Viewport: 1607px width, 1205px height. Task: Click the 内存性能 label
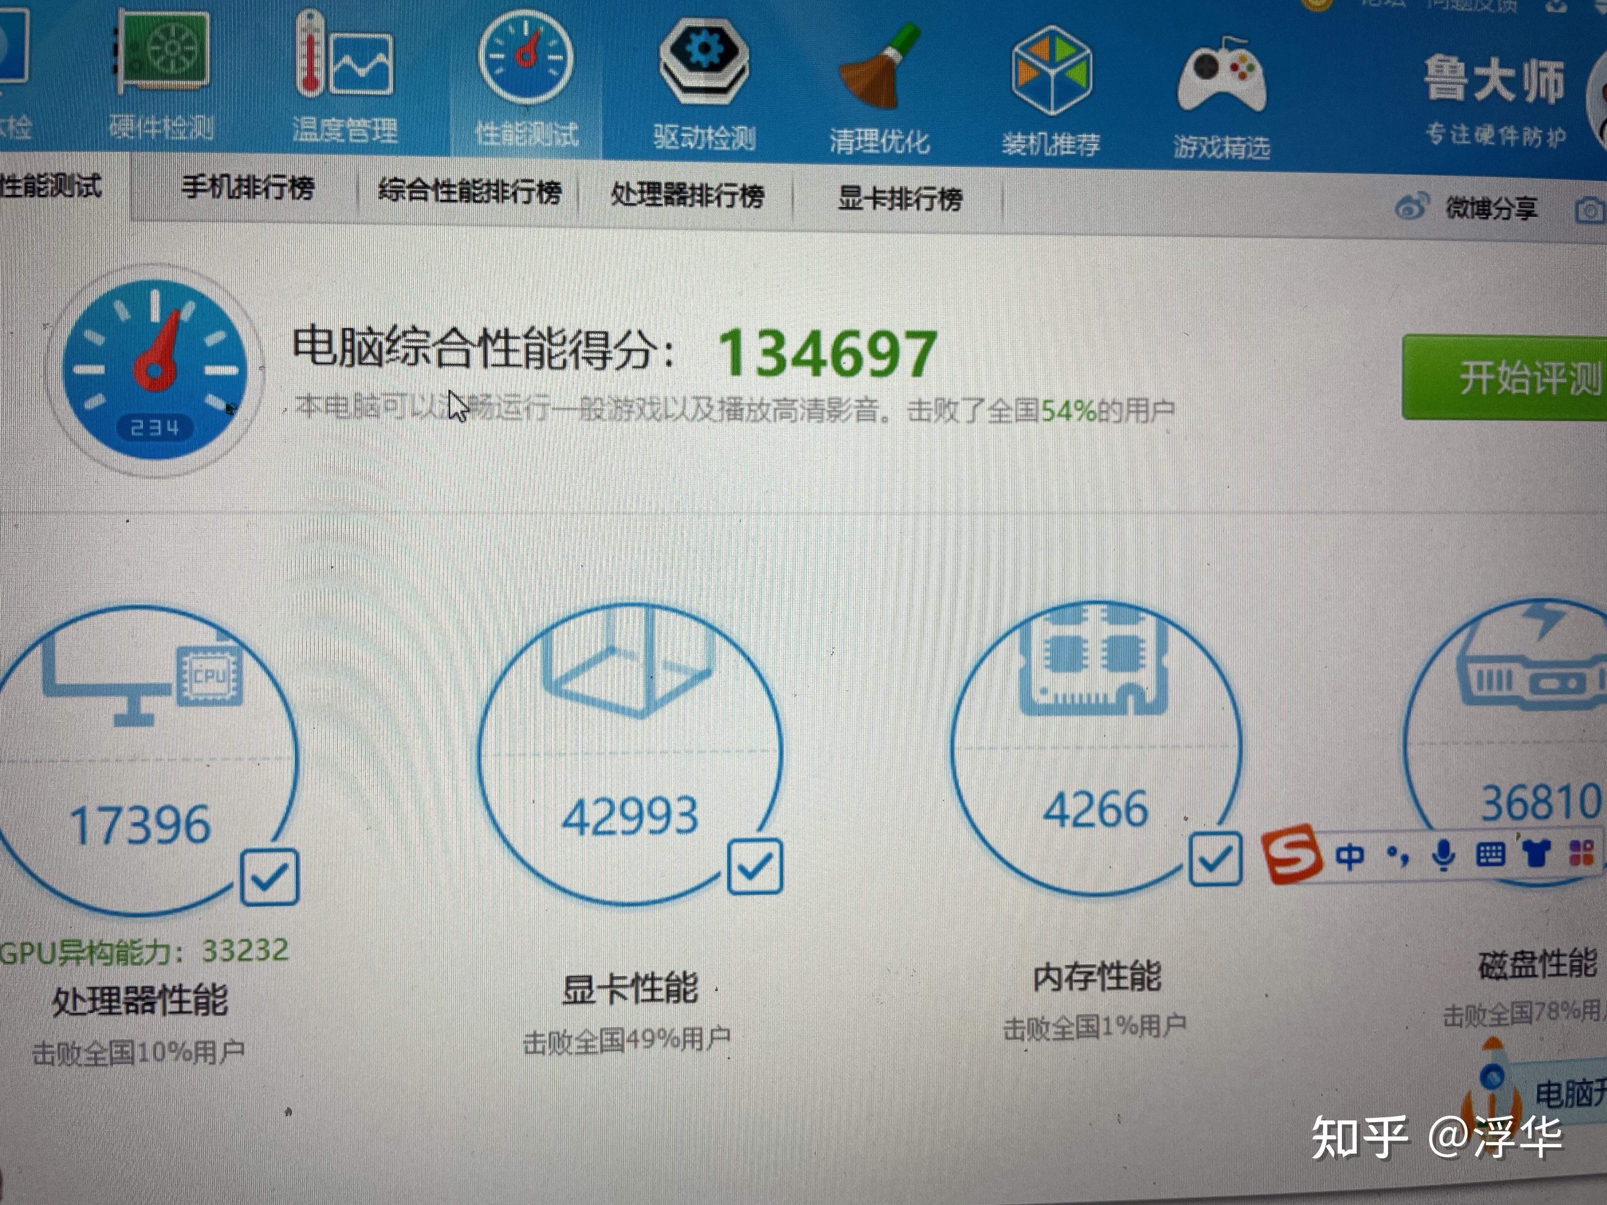coord(1097,976)
